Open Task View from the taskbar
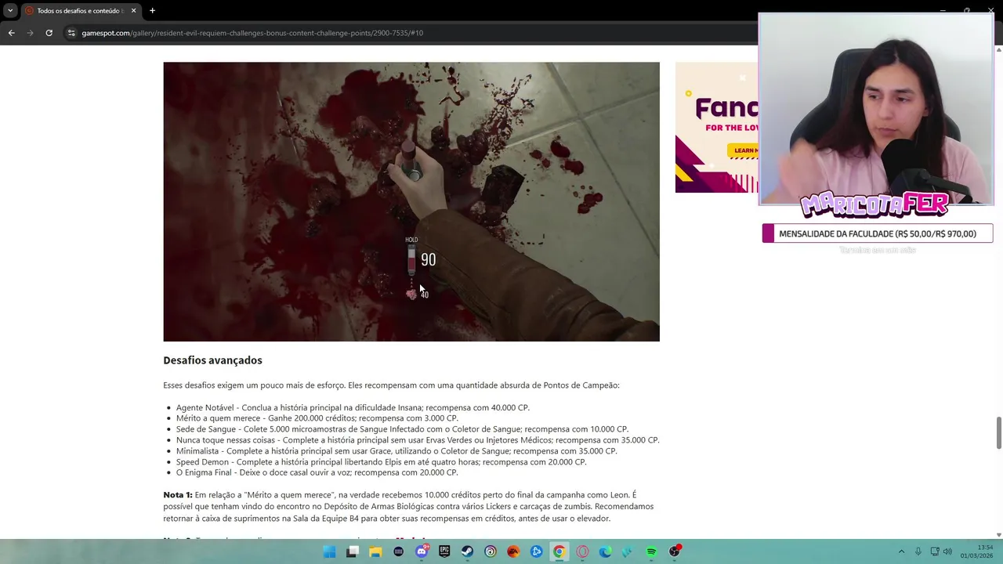The image size is (1003, 564). [x=353, y=551]
